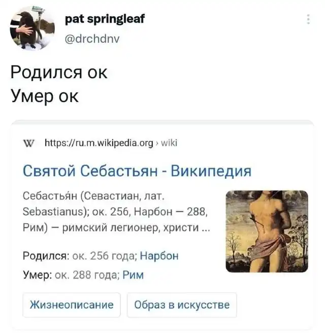Click the @drchdnv handle
325x335 pixels.
pos(92,39)
